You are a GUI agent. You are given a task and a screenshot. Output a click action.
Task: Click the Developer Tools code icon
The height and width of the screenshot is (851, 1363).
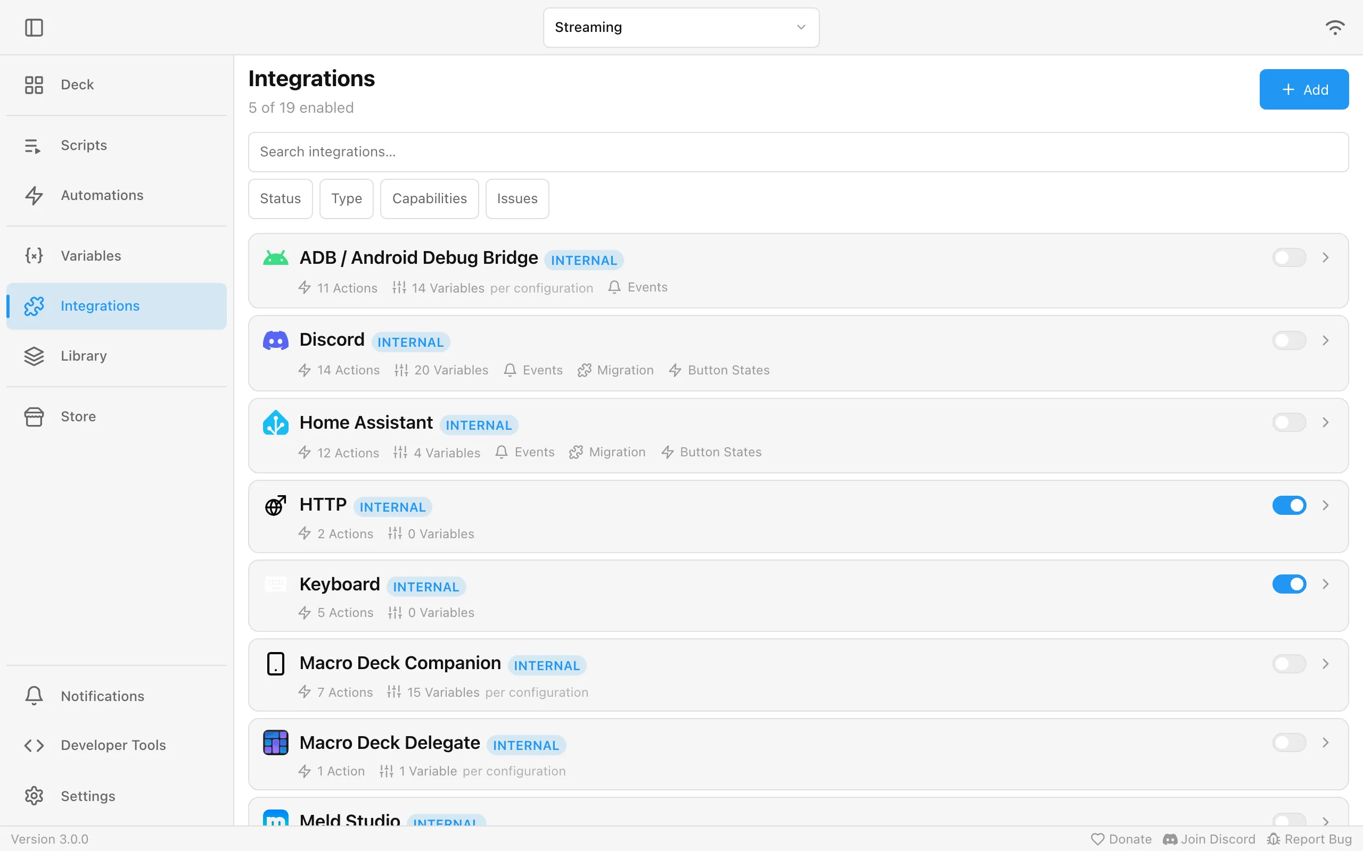click(x=34, y=745)
